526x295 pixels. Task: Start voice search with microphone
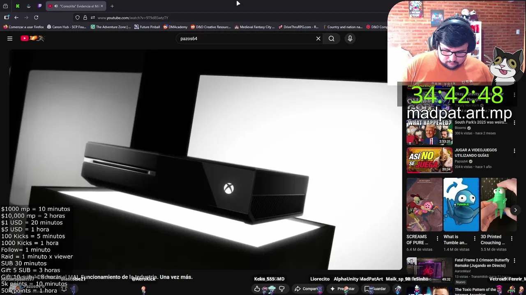click(x=350, y=39)
